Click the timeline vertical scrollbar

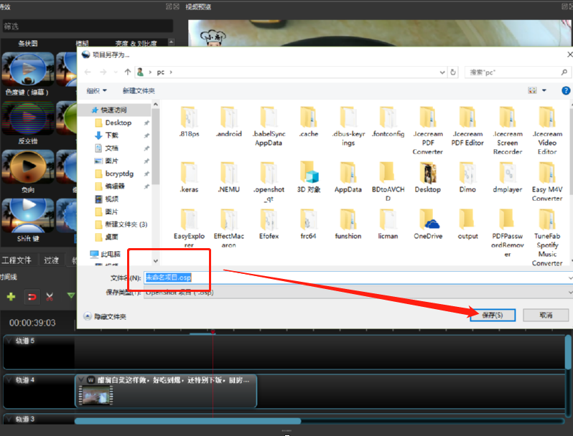point(568,352)
